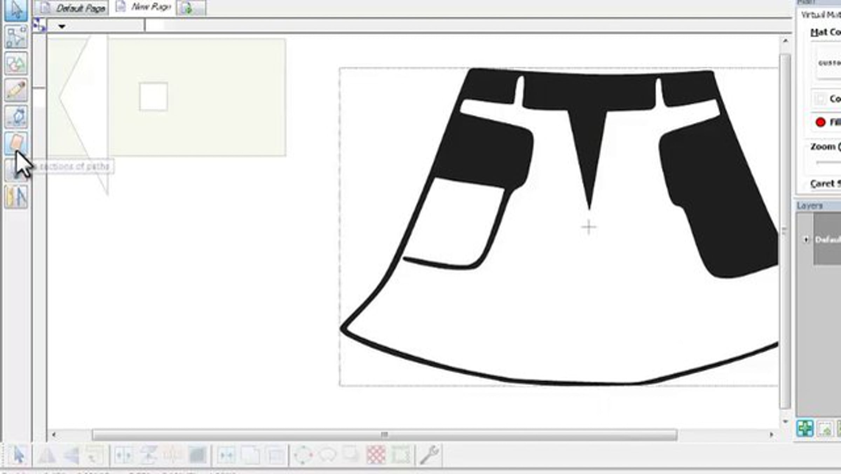
Task: Expand the Default layer with plus sign
Action: point(806,239)
